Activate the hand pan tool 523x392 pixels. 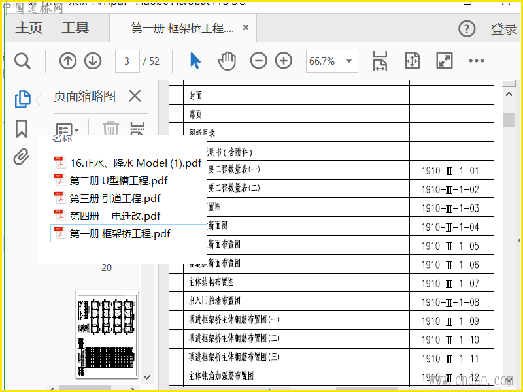click(227, 61)
